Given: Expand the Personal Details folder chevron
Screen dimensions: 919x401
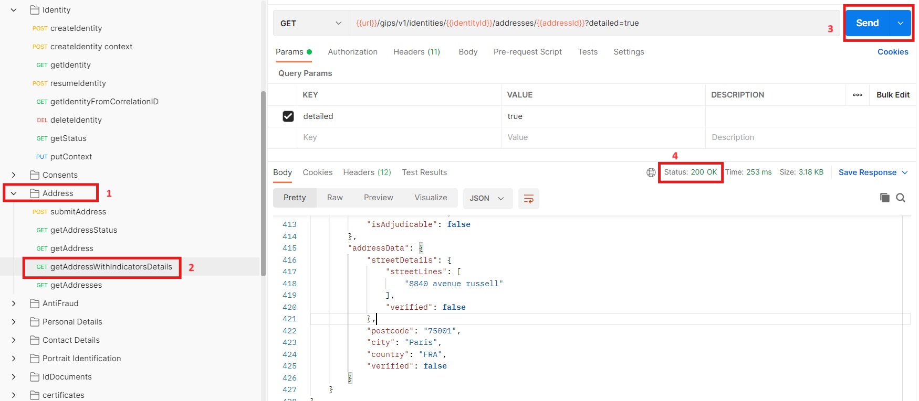Looking at the screenshot, I should 14,322.
